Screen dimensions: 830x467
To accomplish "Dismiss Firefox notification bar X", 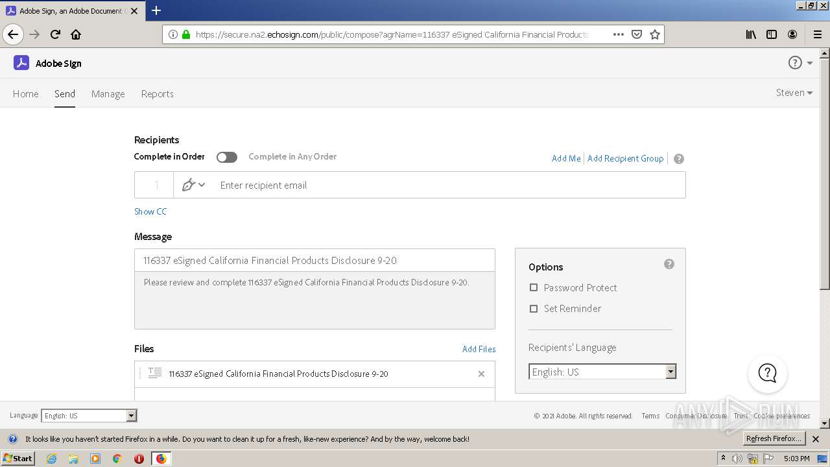I will 816,439.
